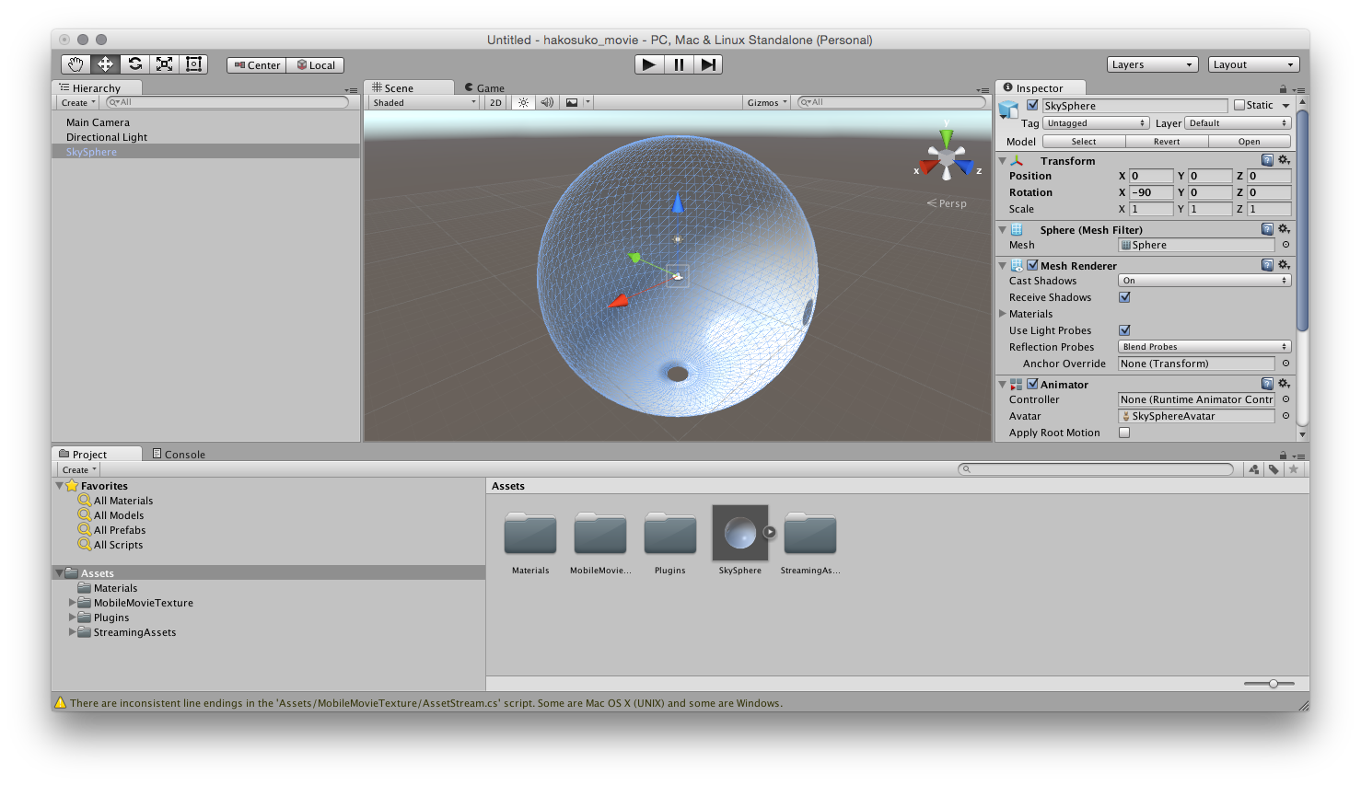Screen dimensions: 1361x785
Task: Expand SkySphere asset play arrow
Action: pos(770,532)
